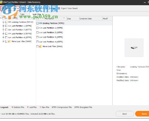
Task: Click the Lost Partition 4 icon in file list
Action: click(40, 42)
